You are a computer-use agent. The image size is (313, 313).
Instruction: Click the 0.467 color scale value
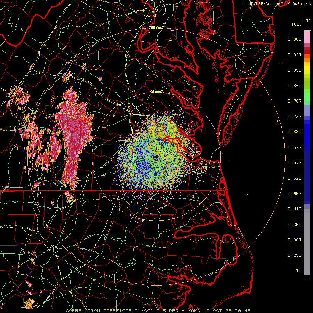295,194
